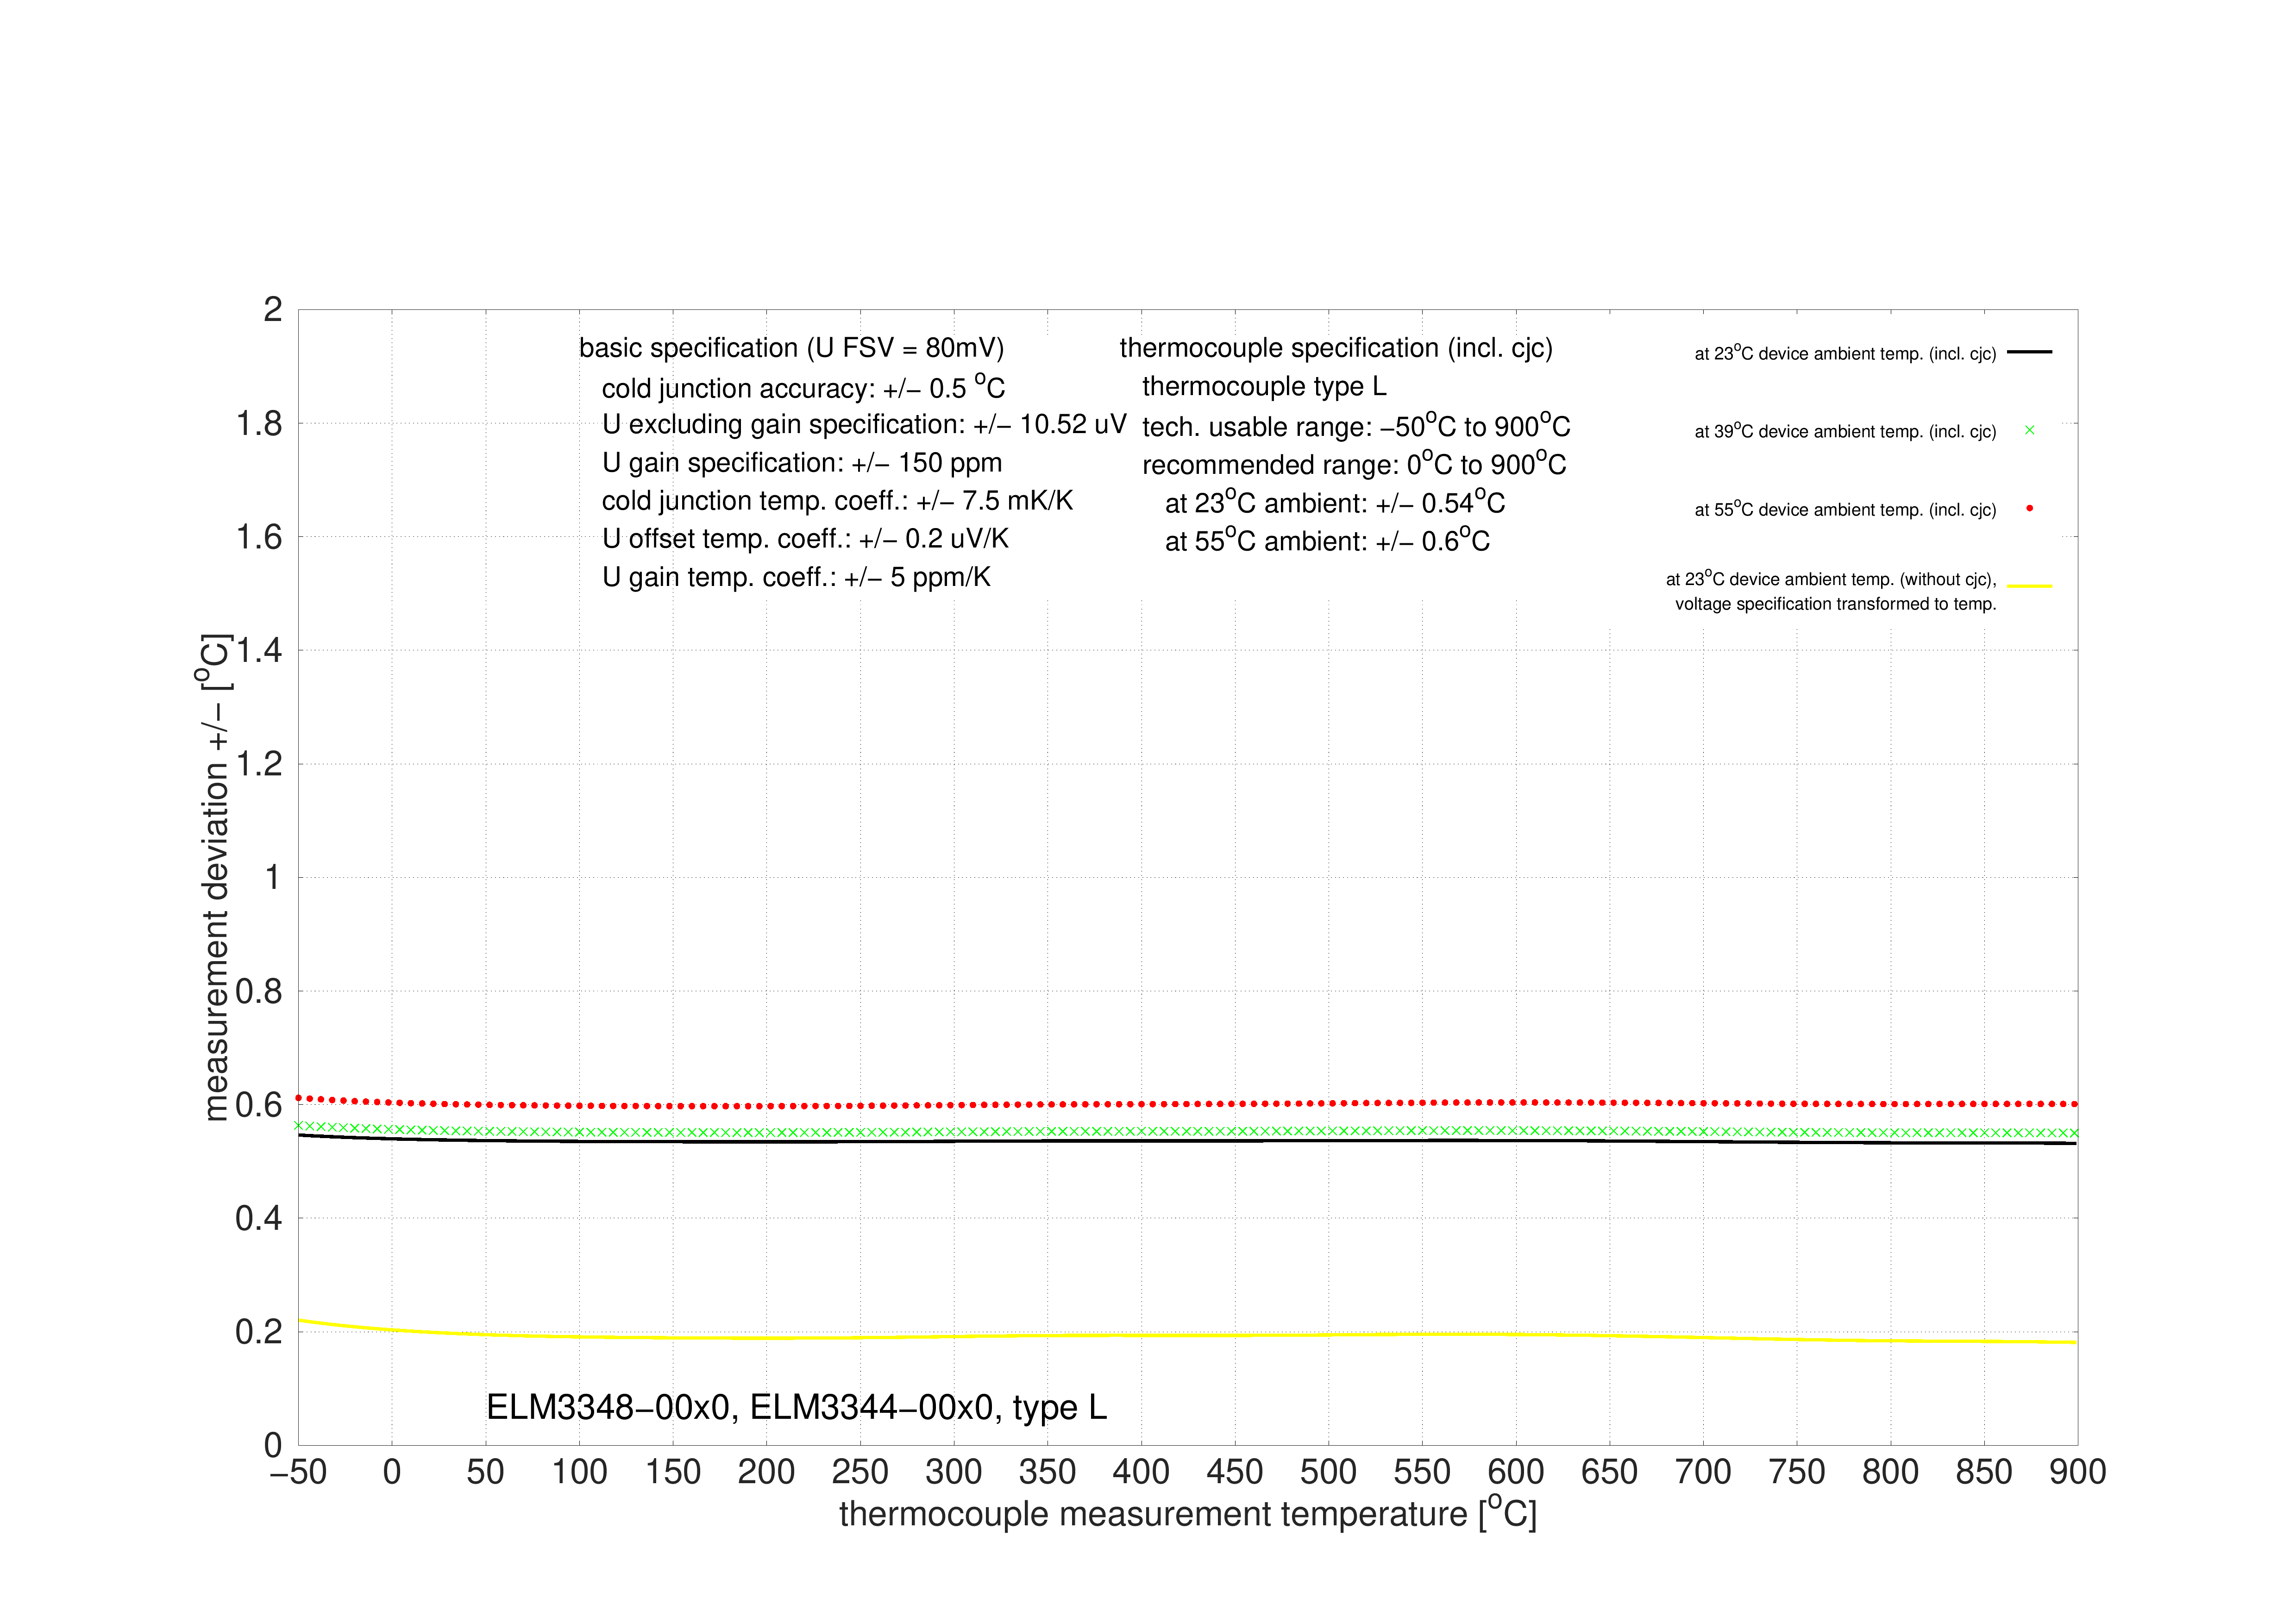
Task: Select the 23°C incl. cjc legend label
Action: pyautogui.click(x=1845, y=353)
